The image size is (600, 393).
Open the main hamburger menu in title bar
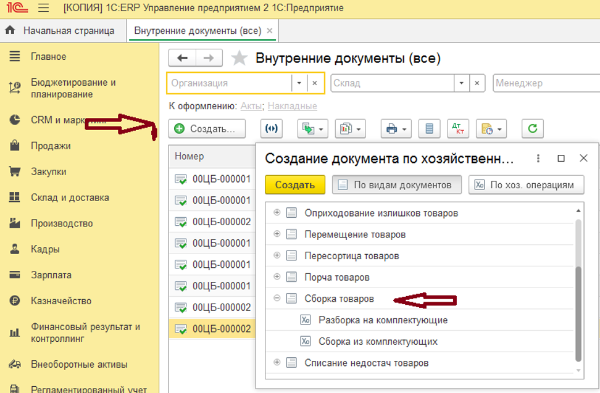tap(44, 7)
